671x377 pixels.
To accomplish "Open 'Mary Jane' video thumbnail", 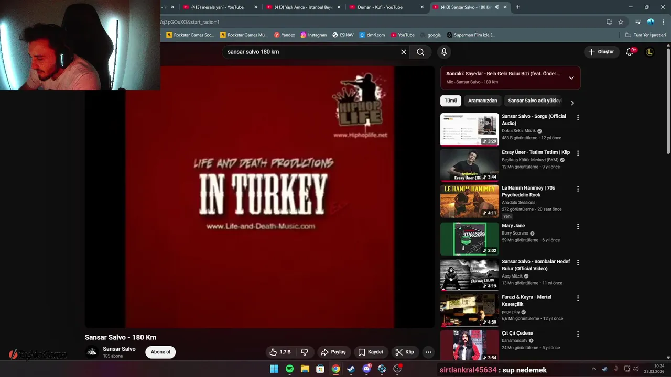I will coord(469,239).
